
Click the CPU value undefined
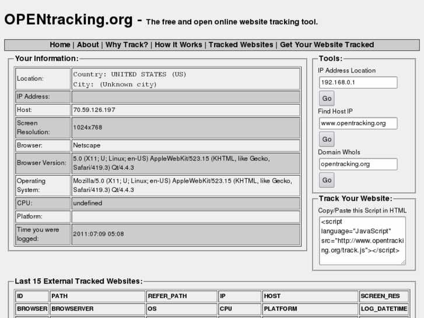click(87, 203)
